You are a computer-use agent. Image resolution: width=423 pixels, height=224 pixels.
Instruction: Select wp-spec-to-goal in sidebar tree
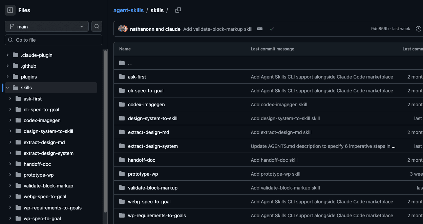pyautogui.click(x=42, y=219)
